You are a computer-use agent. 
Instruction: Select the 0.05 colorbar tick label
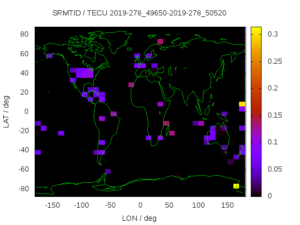coord(275,169)
